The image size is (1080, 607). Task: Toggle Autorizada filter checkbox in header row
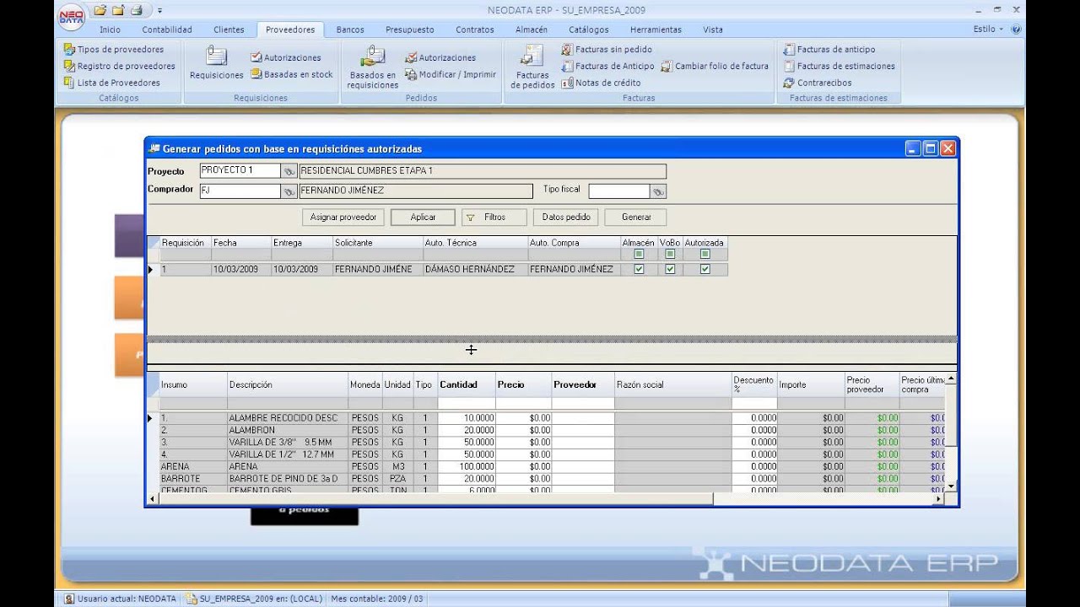pos(705,254)
